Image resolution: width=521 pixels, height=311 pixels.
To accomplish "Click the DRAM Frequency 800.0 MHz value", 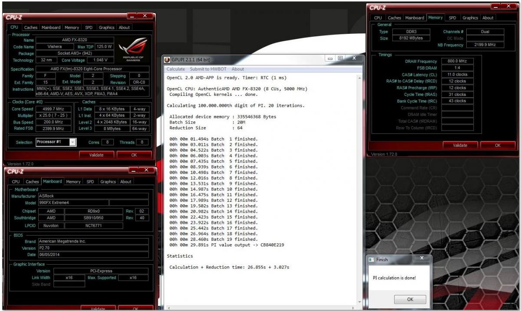I will coord(457,61).
